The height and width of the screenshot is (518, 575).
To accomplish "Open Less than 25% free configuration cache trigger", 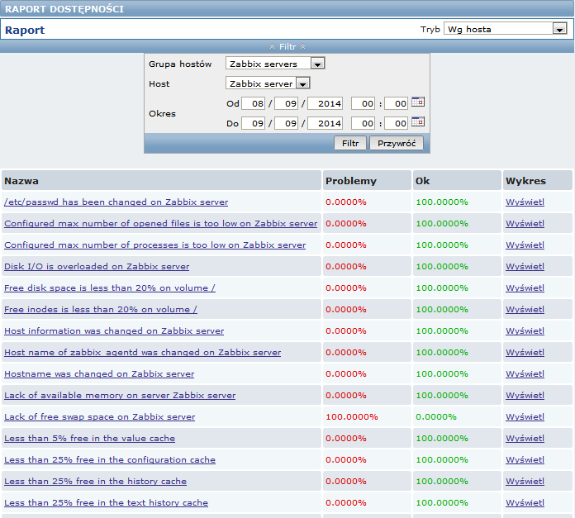I will click(110, 459).
